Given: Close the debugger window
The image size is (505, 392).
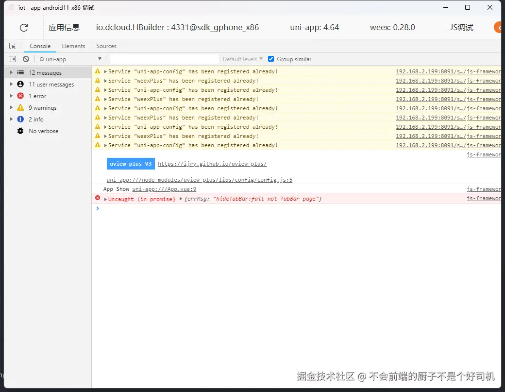Looking at the screenshot, I should (x=490, y=7).
